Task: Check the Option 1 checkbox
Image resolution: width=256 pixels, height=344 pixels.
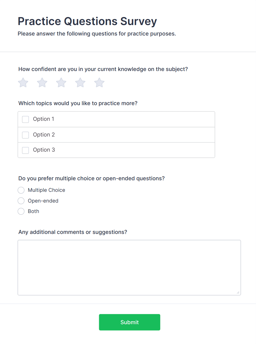Action: click(25, 119)
